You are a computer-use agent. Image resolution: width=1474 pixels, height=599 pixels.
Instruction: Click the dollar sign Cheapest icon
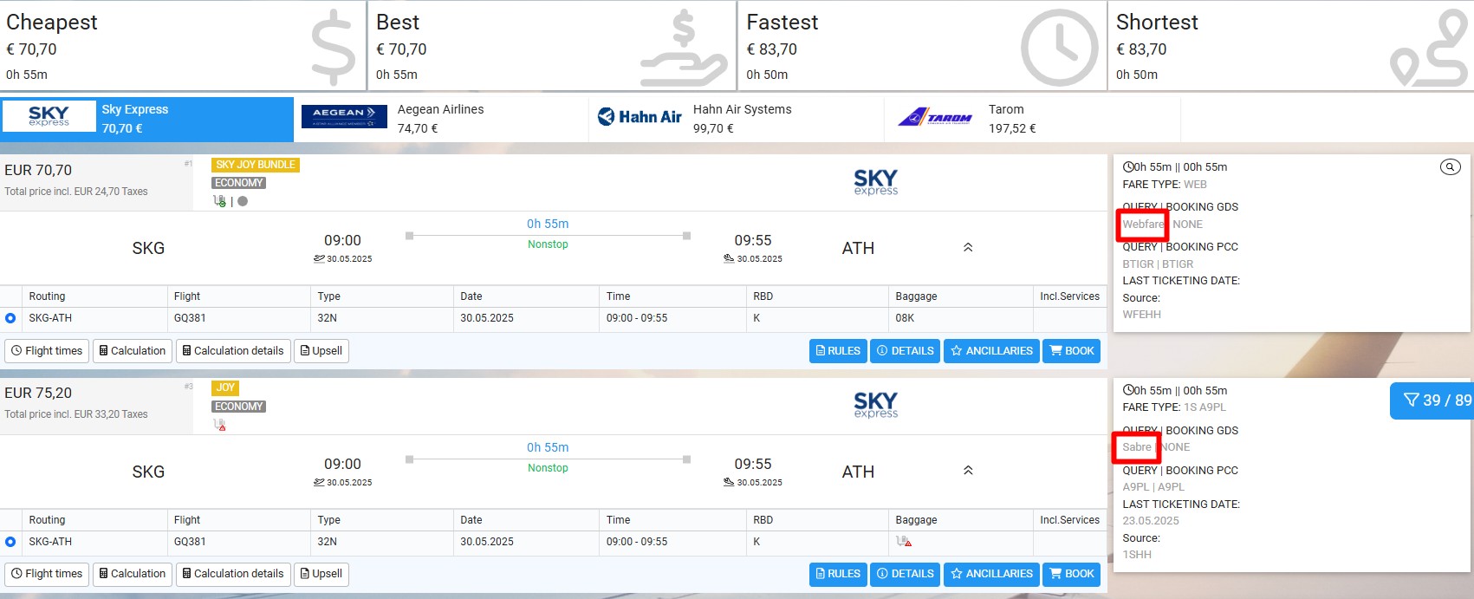tap(334, 48)
